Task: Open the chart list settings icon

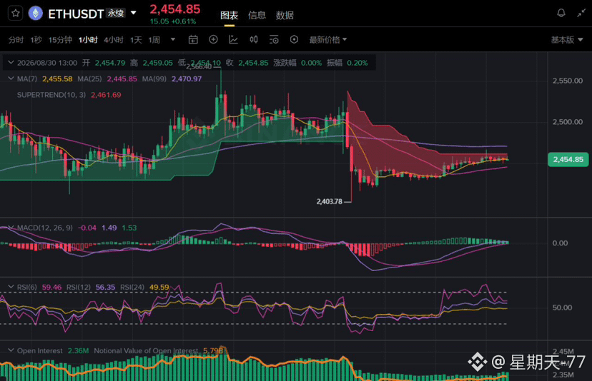Action: click(x=274, y=39)
